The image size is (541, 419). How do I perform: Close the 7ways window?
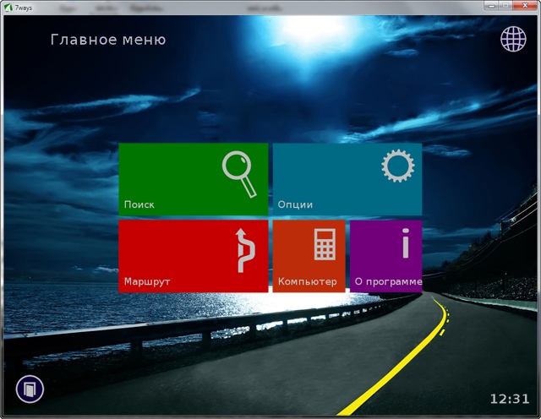(526, 5)
